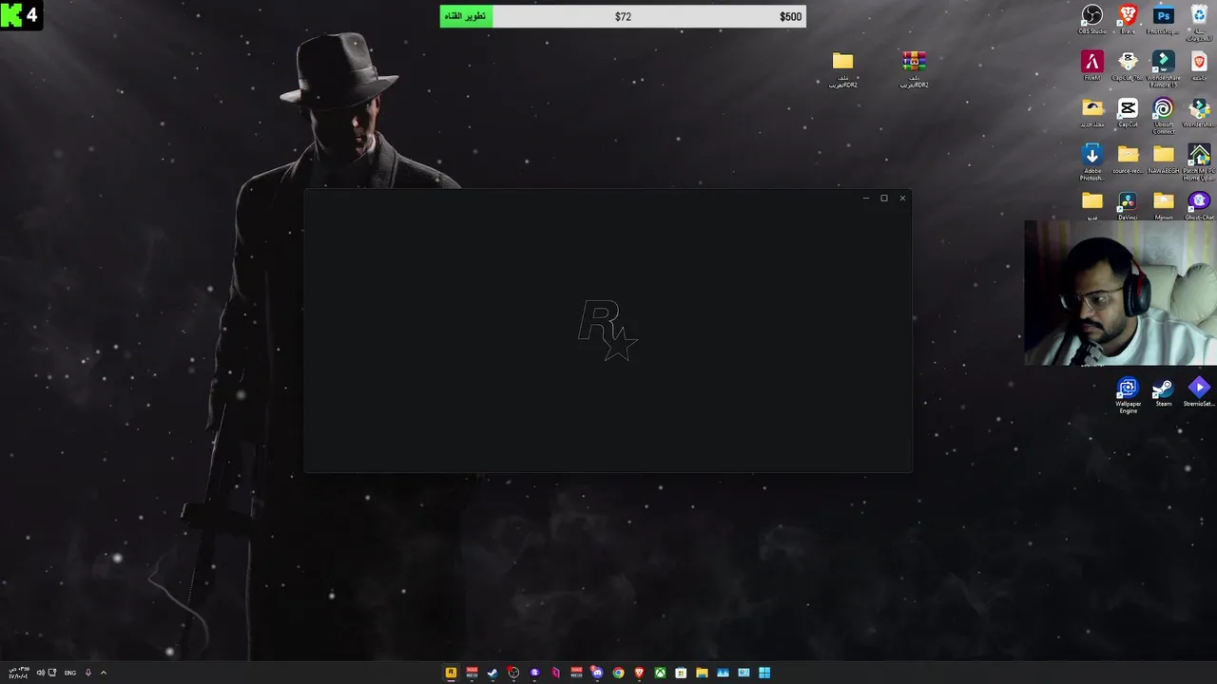1217x684 pixels.
Task: Open the Photoshop desktop shortcut
Action: (x=1164, y=19)
